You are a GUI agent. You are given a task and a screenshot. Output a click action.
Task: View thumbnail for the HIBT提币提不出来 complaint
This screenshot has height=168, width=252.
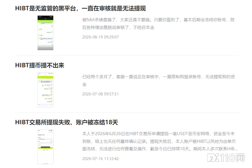45,90
